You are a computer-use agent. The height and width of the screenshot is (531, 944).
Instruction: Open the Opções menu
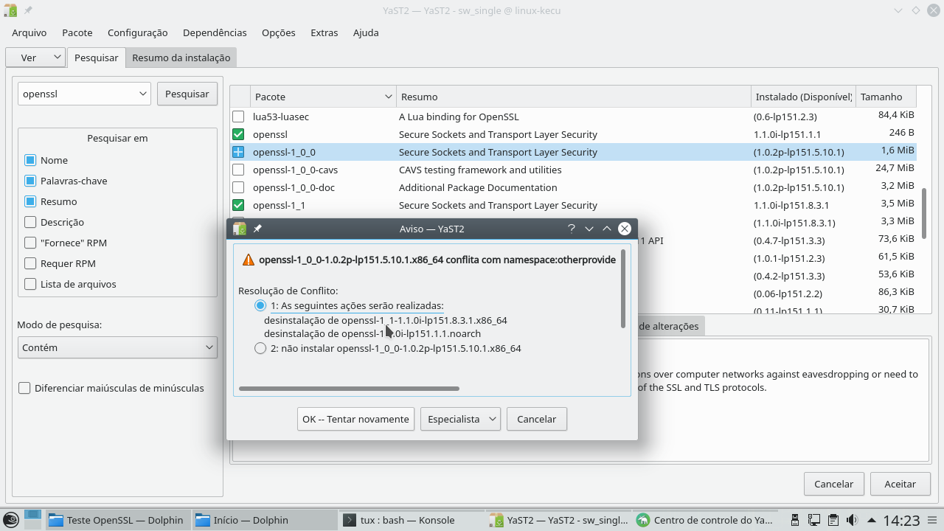[279, 32]
